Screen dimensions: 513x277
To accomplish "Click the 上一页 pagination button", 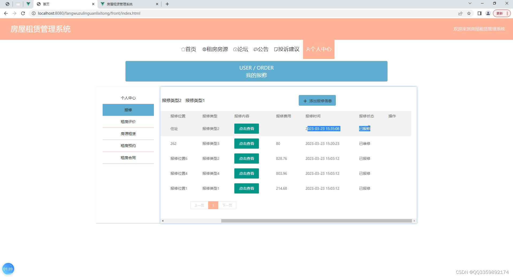I will 199,205.
